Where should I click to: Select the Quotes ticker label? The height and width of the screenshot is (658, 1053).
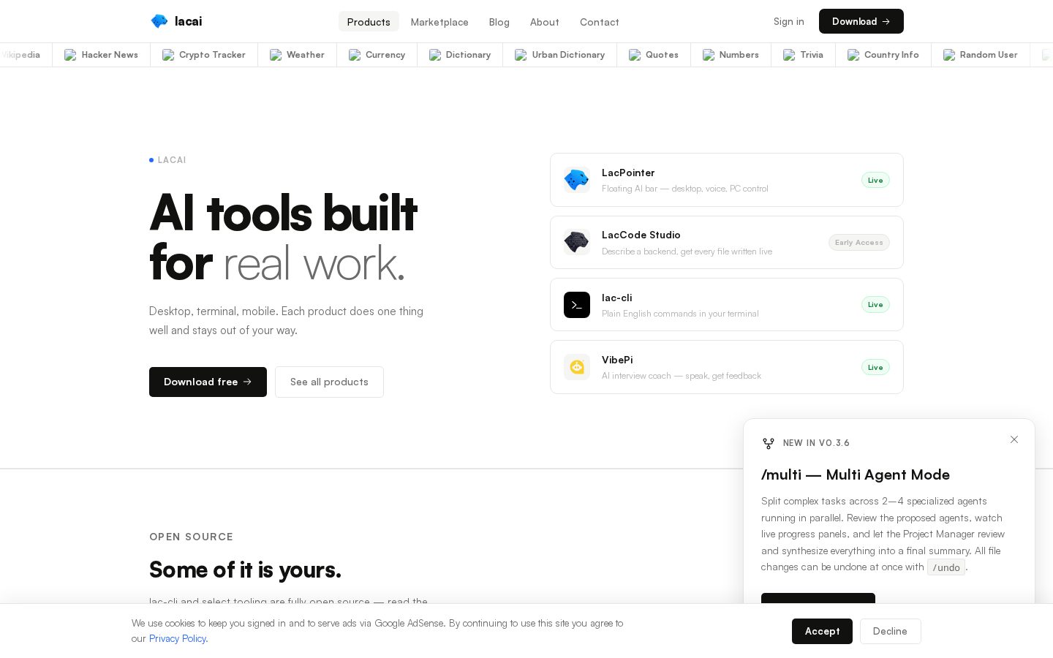point(662,55)
